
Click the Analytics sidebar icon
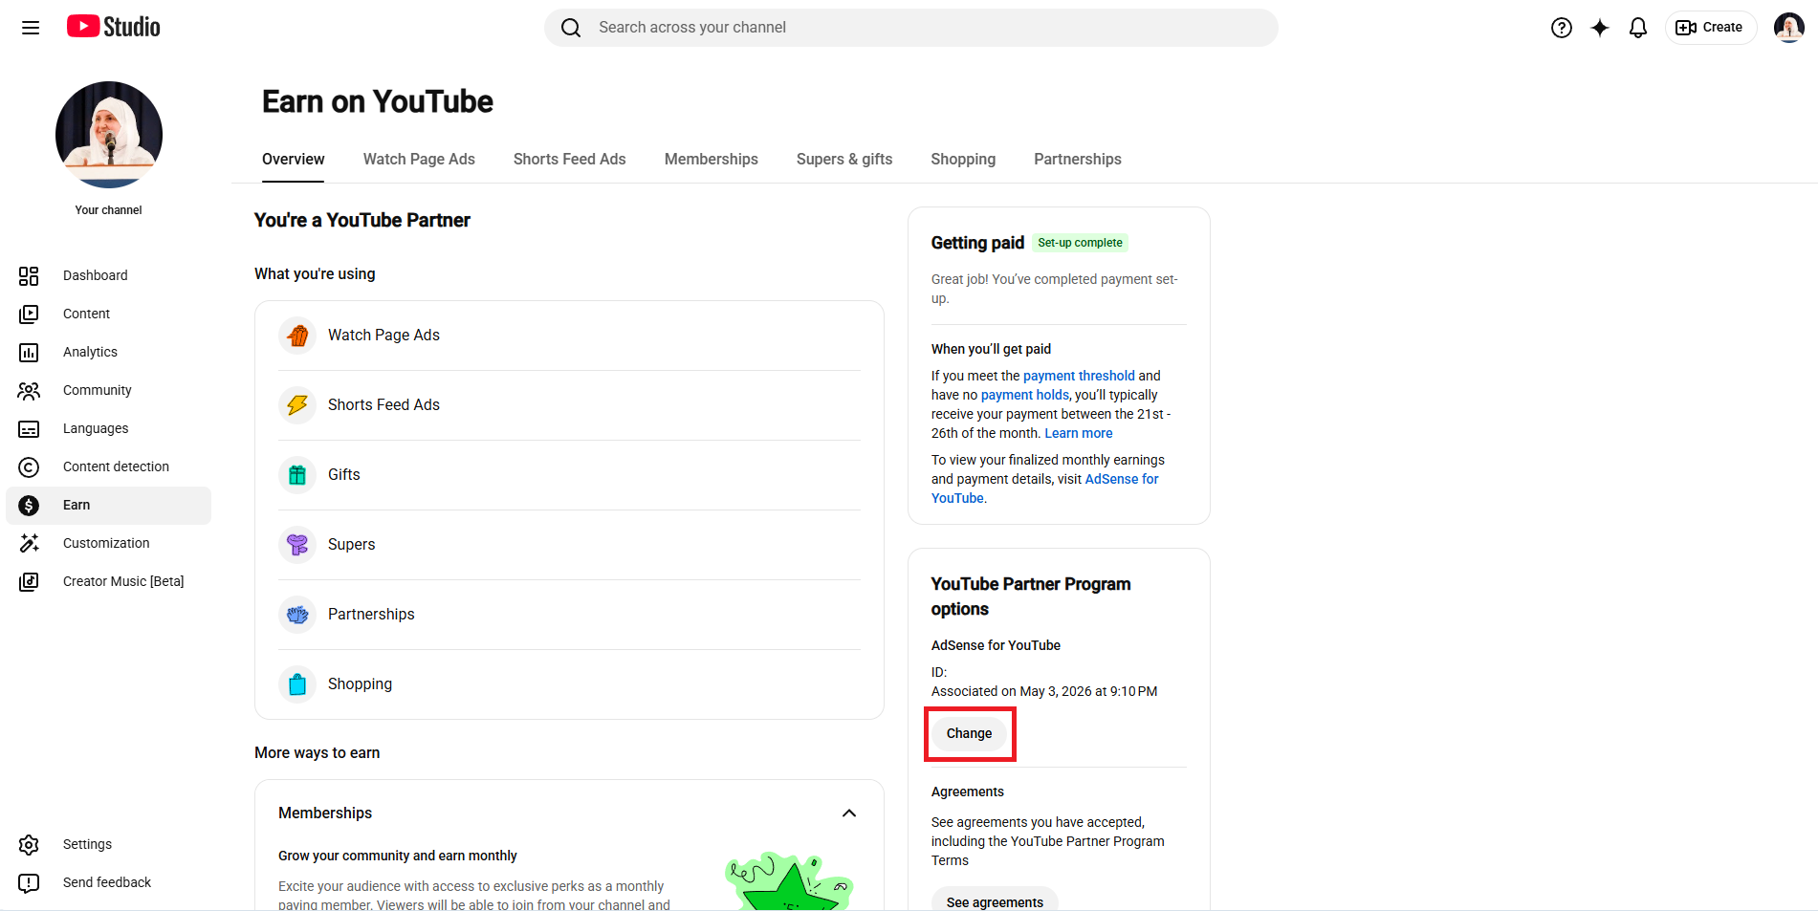pyautogui.click(x=29, y=352)
